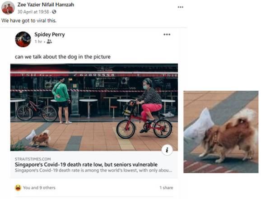Open Zee Yazier Nifail Hamzah's profile name
The image size is (261, 199).
46,5
